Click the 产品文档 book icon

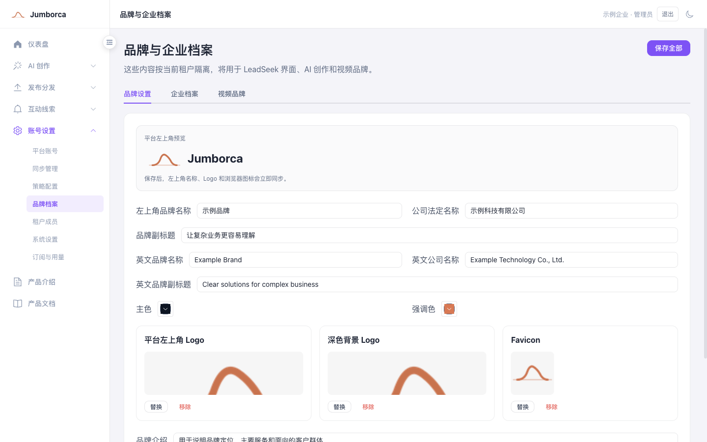[18, 304]
